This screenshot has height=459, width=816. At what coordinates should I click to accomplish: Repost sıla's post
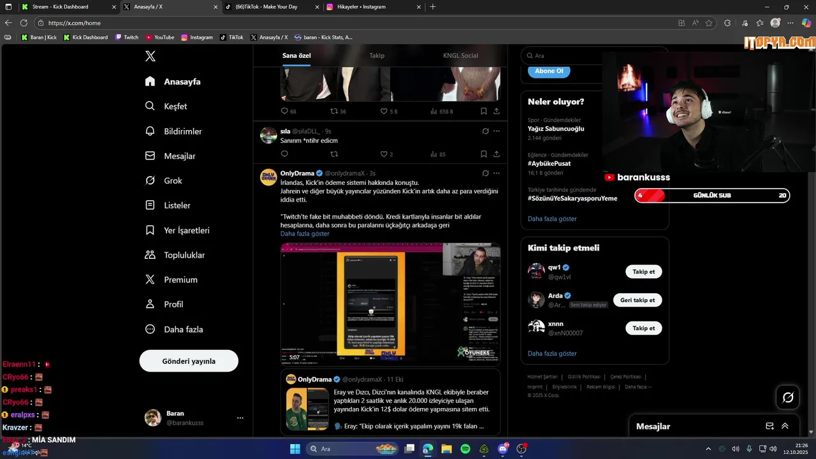[x=334, y=154]
